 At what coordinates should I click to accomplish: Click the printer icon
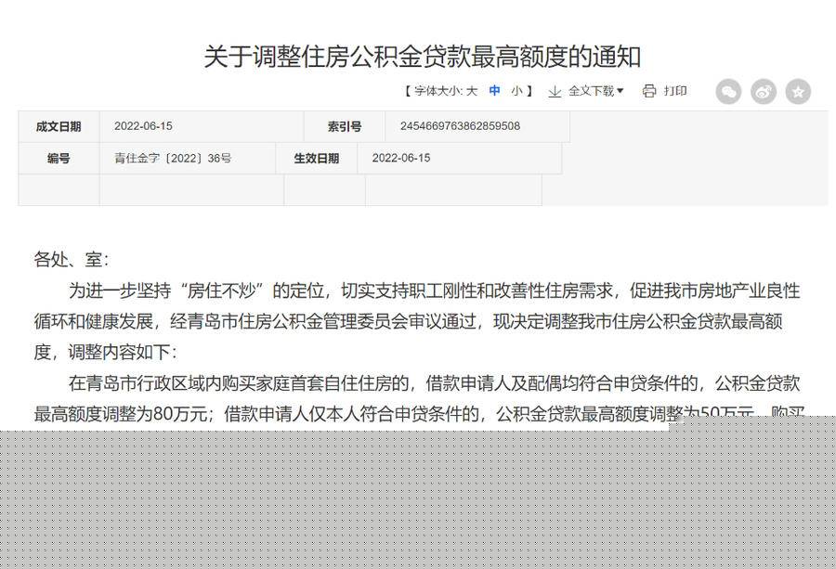pos(649,91)
